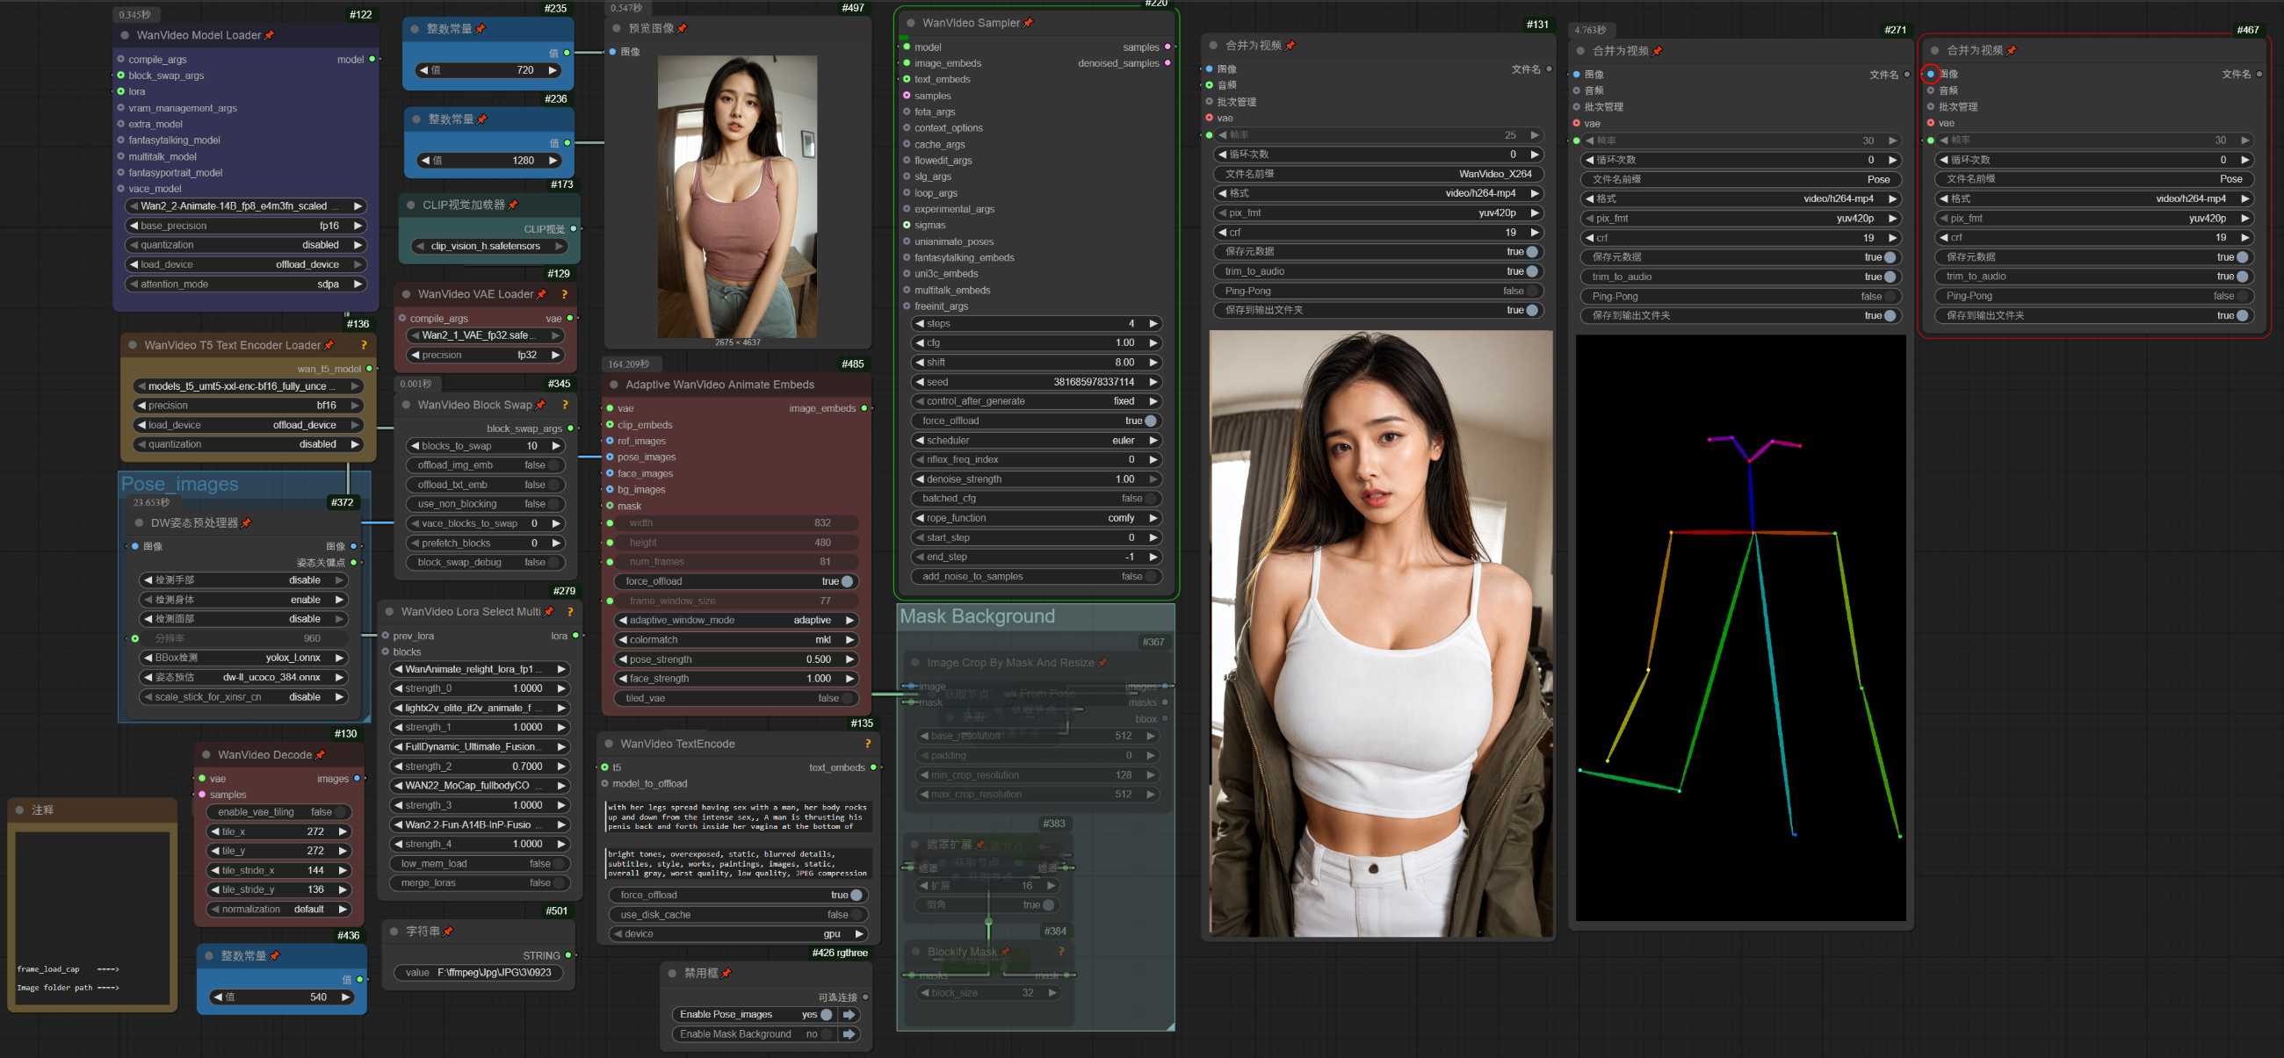Toggle force_offload in WanVideo Sampler

point(1150,421)
